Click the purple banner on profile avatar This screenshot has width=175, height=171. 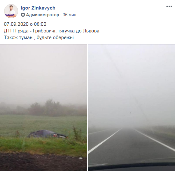(x=10, y=15)
